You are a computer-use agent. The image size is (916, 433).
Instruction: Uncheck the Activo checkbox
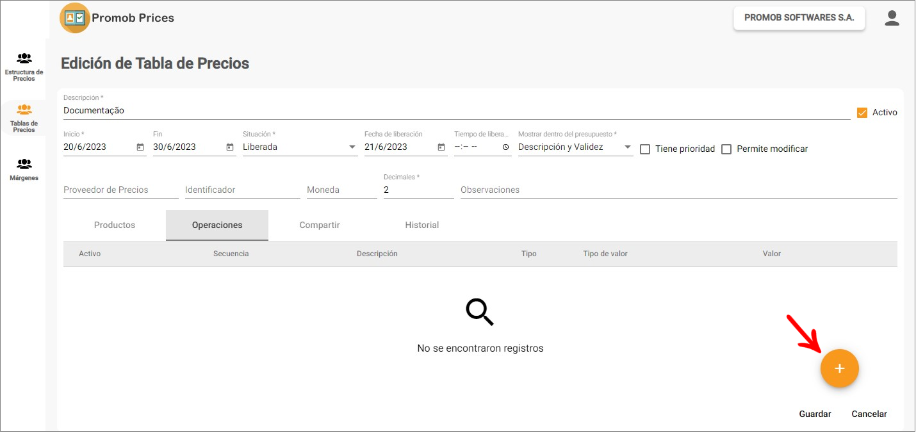click(862, 113)
